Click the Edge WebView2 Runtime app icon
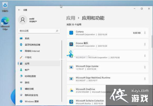The width and height of the screenshot is (153, 106). (x=71, y=79)
